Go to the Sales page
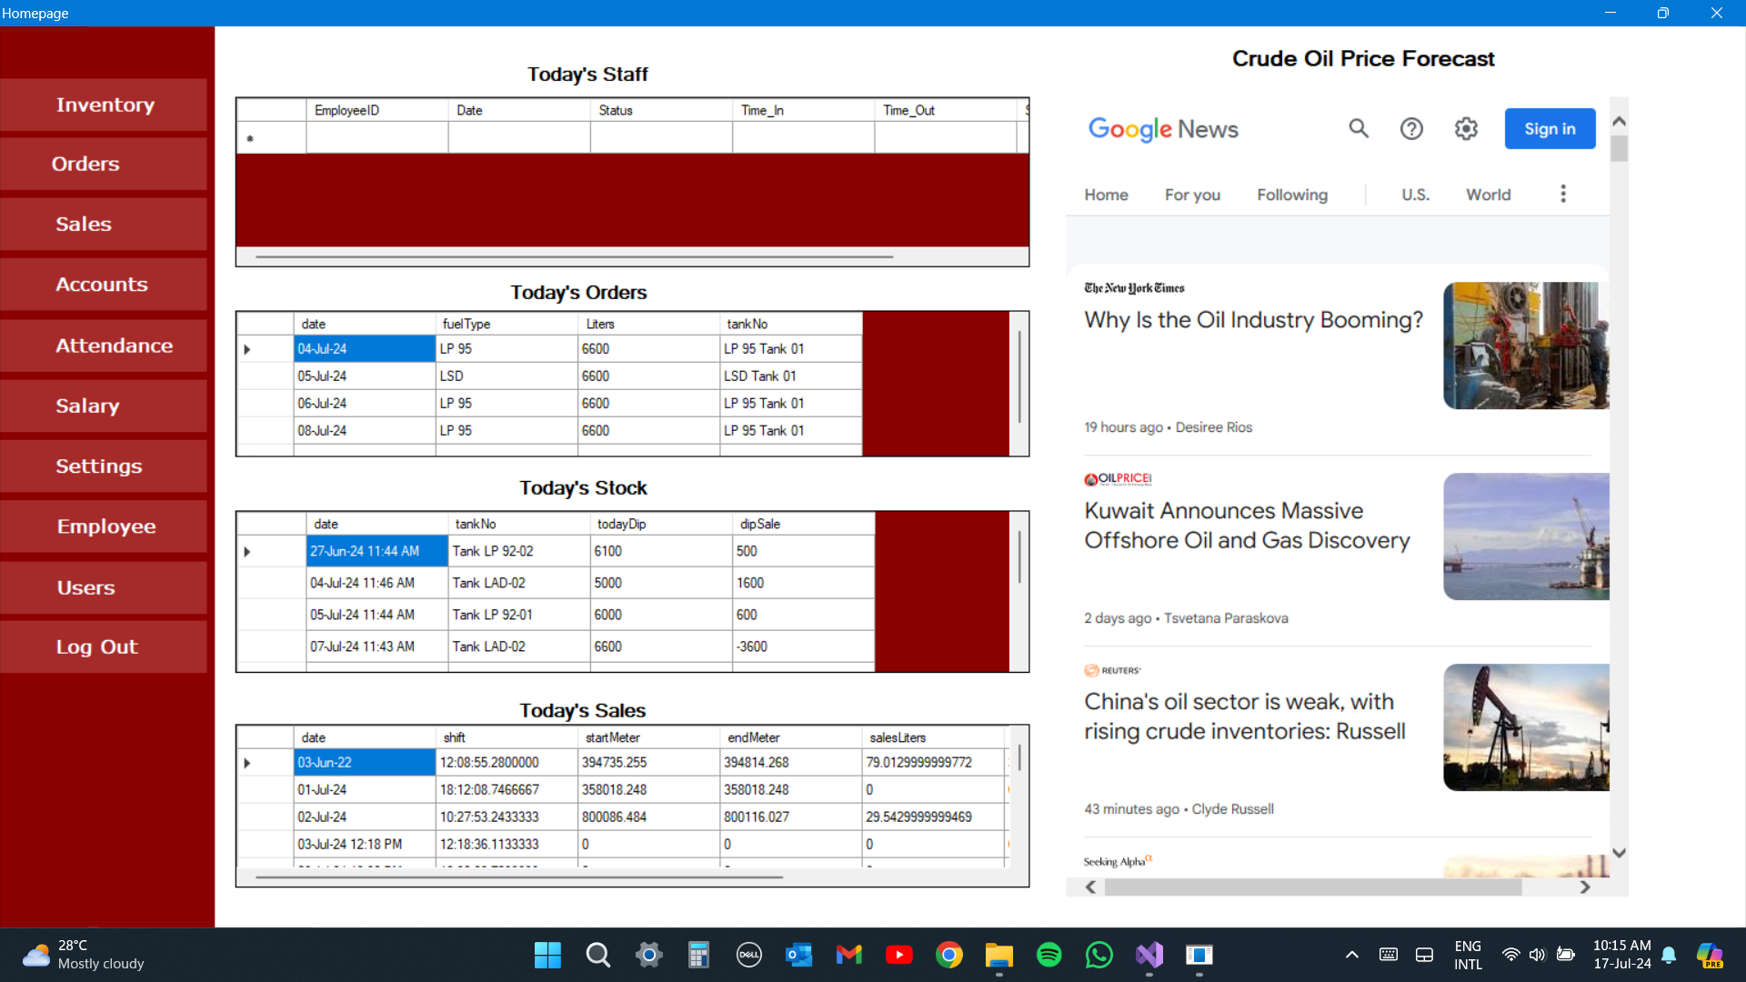 click(x=104, y=225)
